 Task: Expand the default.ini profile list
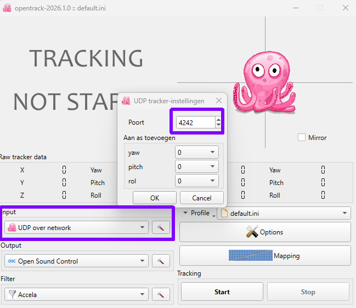pyautogui.click(x=284, y=213)
